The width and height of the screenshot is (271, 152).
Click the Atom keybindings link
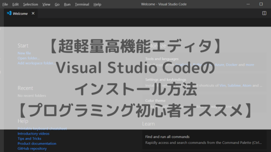click(x=247, y=85)
